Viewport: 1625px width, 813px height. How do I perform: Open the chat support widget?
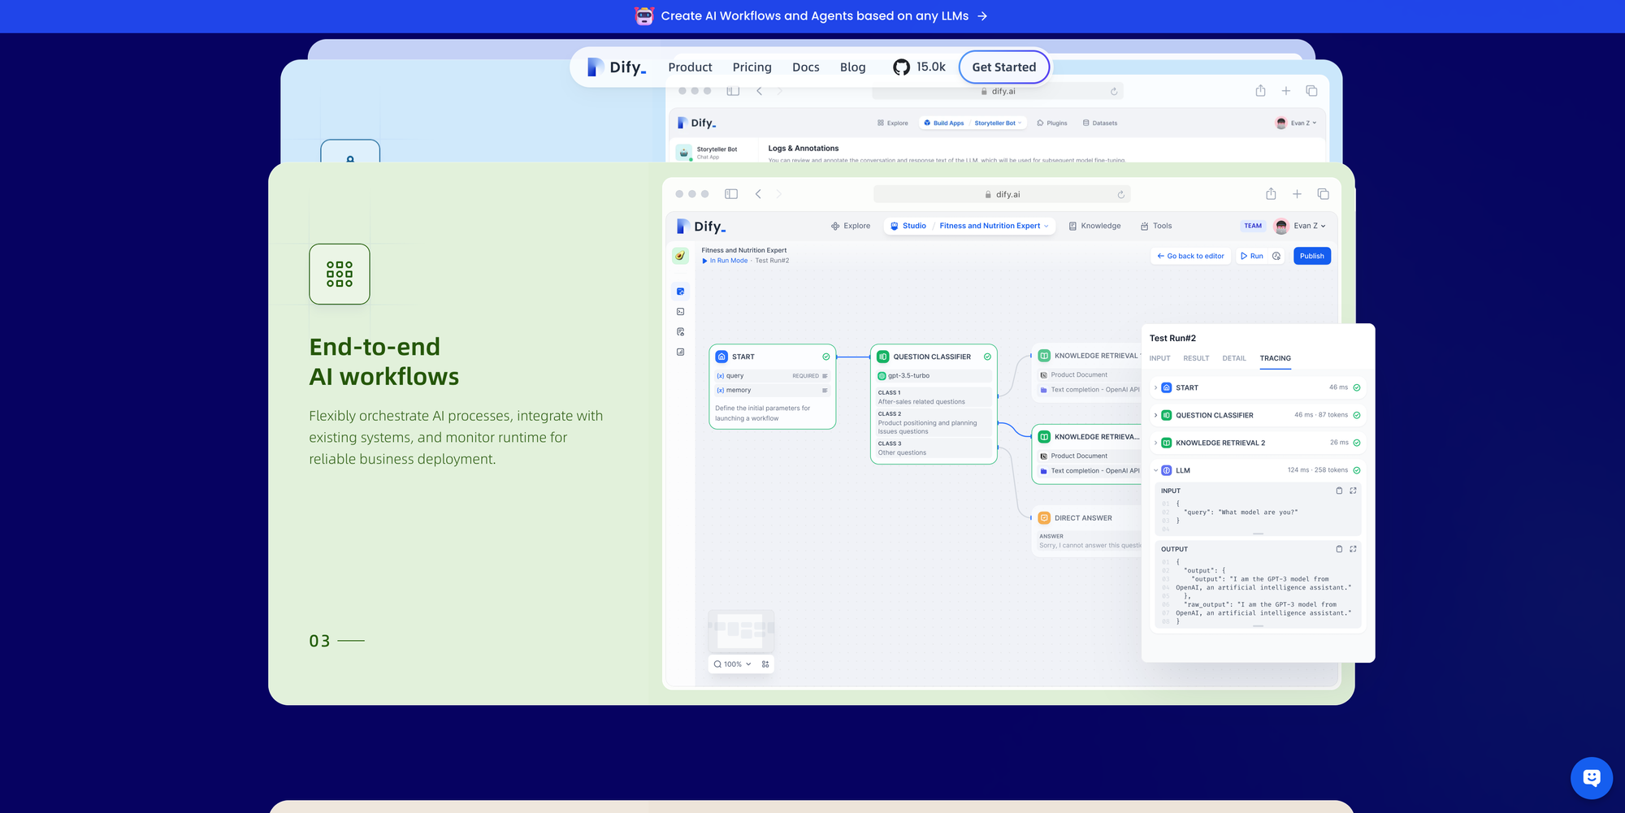click(1592, 778)
